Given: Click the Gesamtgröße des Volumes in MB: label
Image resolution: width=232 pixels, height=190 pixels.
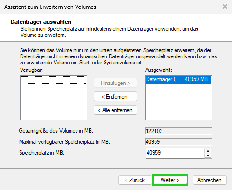Looking at the screenshot, I should 56,131.
